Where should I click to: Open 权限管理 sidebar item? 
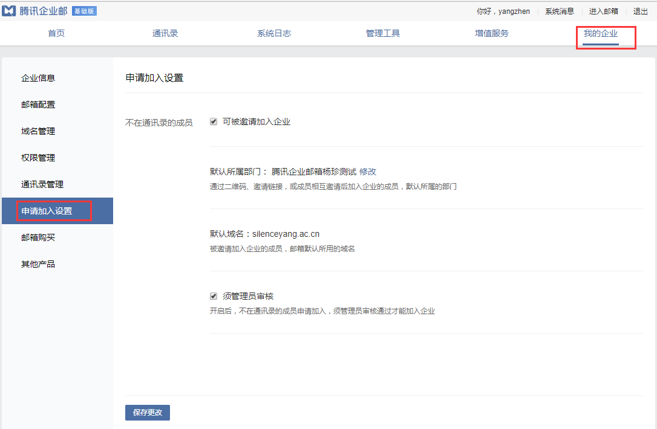38,158
